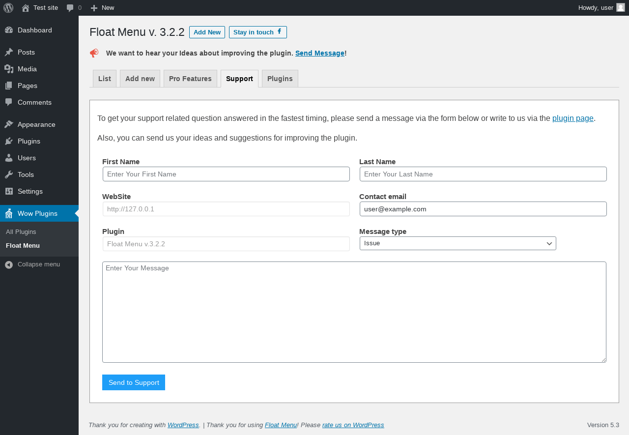Focus the Last Name field
The height and width of the screenshot is (435, 629).
pos(483,174)
